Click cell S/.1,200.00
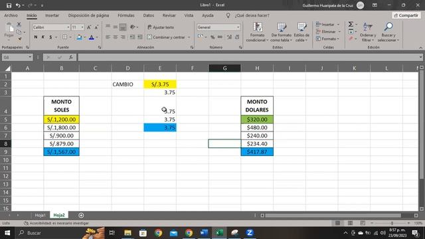425x239 pixels. pyautogui.click(x=62, y=119)
